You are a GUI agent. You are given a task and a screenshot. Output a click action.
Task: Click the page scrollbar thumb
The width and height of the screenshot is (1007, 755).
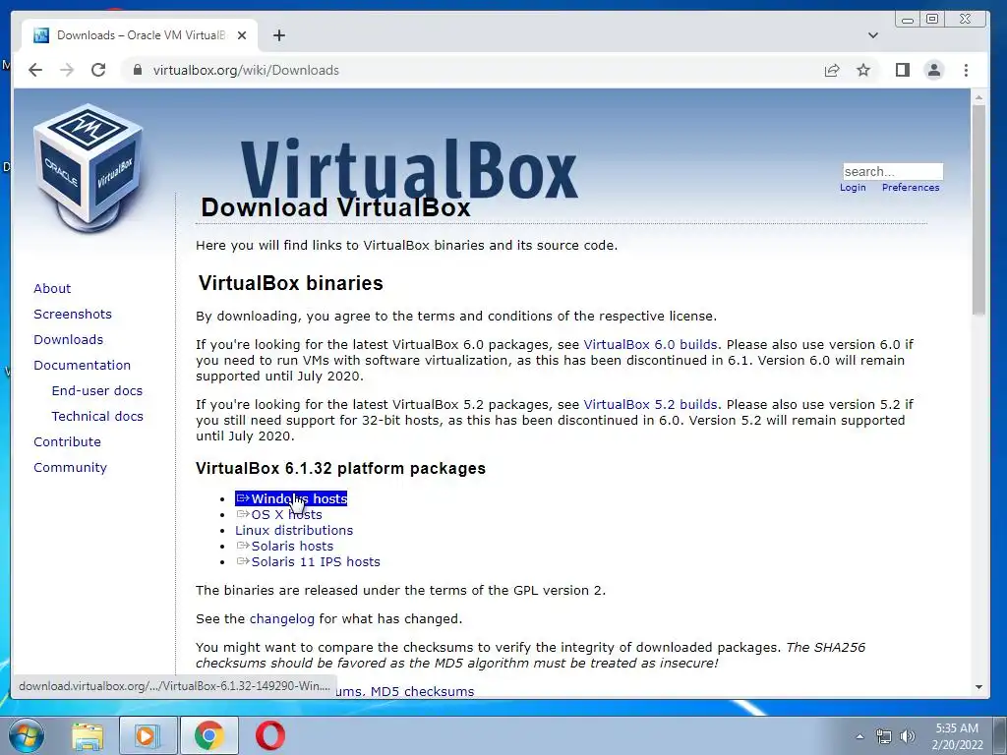(978, 210)
